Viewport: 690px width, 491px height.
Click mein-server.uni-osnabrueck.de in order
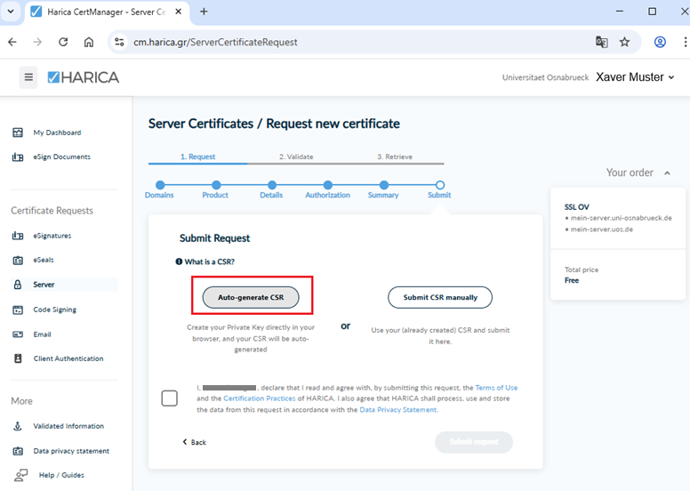click(x=621, y=218)
